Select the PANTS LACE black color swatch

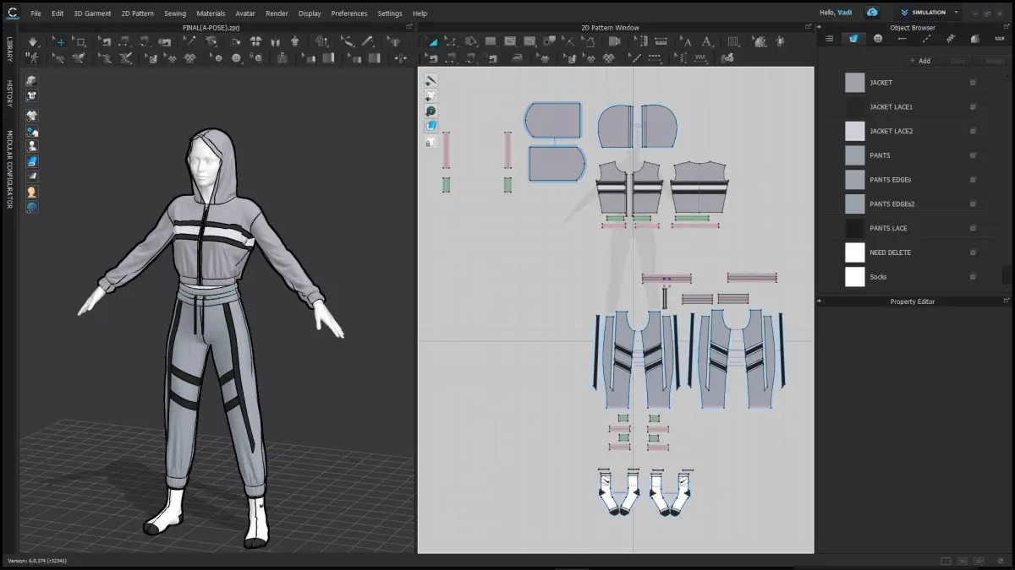(x=855, y=228)
